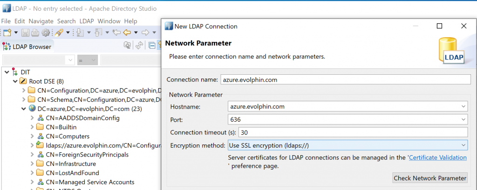Click the previous annotation up-arrow icon
The height and width of the screenshot is (190, 477).
coord(98,33)
